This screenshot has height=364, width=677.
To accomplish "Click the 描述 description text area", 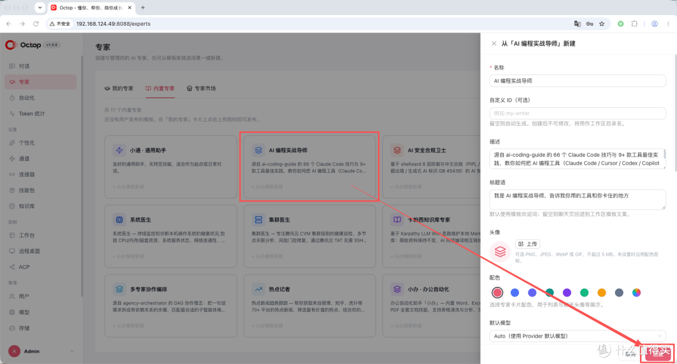I will [x=578, y=159].
